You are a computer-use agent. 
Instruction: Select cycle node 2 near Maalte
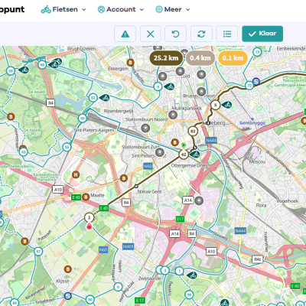(89, 217)
